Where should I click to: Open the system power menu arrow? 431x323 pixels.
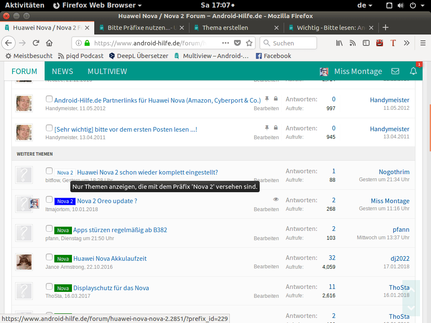click(x=423, y=5)
